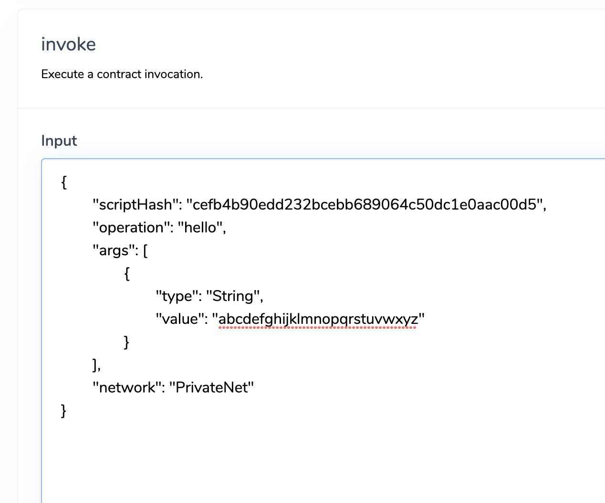The width and height of the screenshot is (605, 503).
Task: Click the closing square bracket of args
Action: point(95,364)
